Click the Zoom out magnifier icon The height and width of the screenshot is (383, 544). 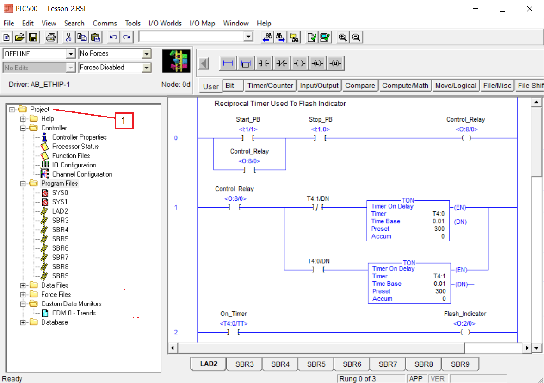[356, 37]
